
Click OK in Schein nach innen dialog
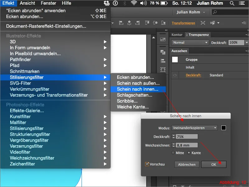214,165
